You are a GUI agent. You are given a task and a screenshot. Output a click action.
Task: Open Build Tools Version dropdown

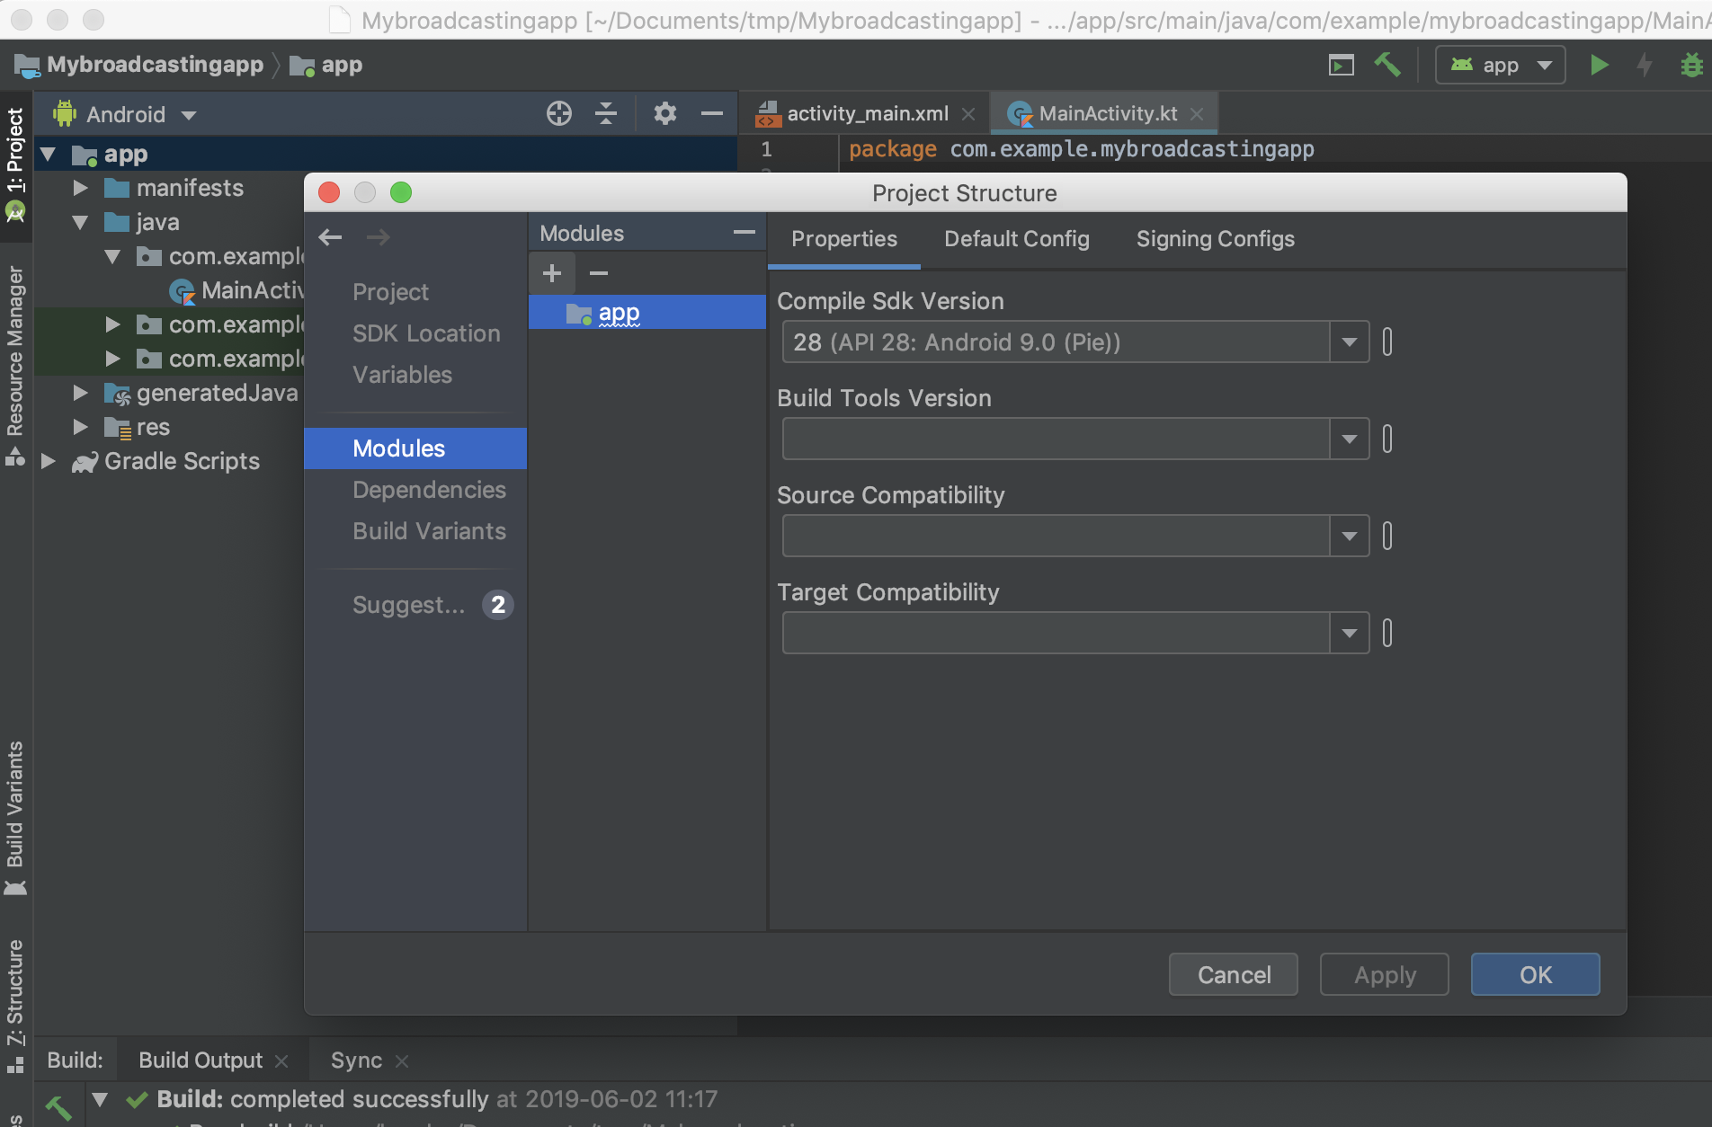(x=1349, y=439)
